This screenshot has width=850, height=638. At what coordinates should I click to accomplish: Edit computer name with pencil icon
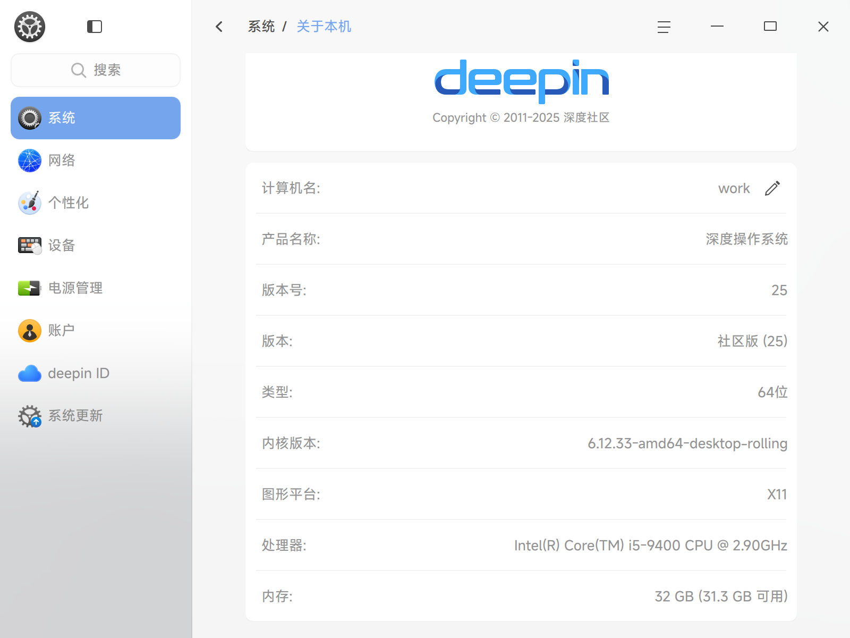click(772, 188)
